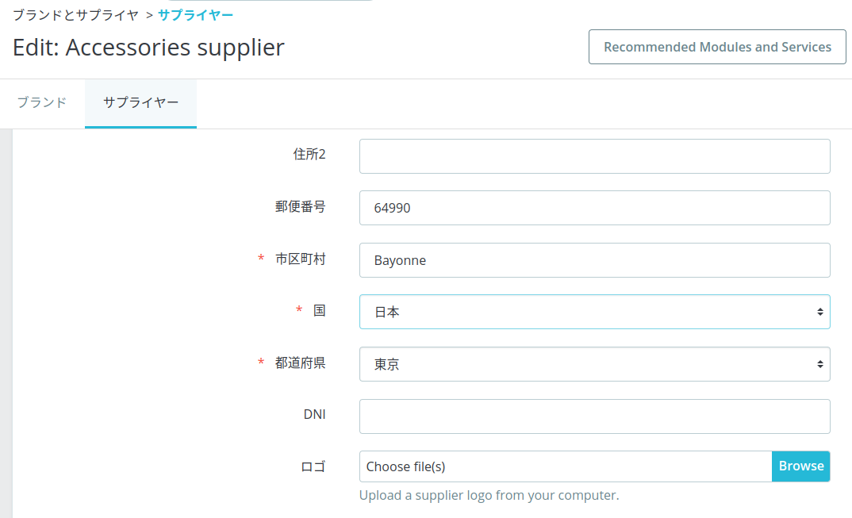Click the ロゴ field label
This screenshot has width=852, height=518.
313,467
